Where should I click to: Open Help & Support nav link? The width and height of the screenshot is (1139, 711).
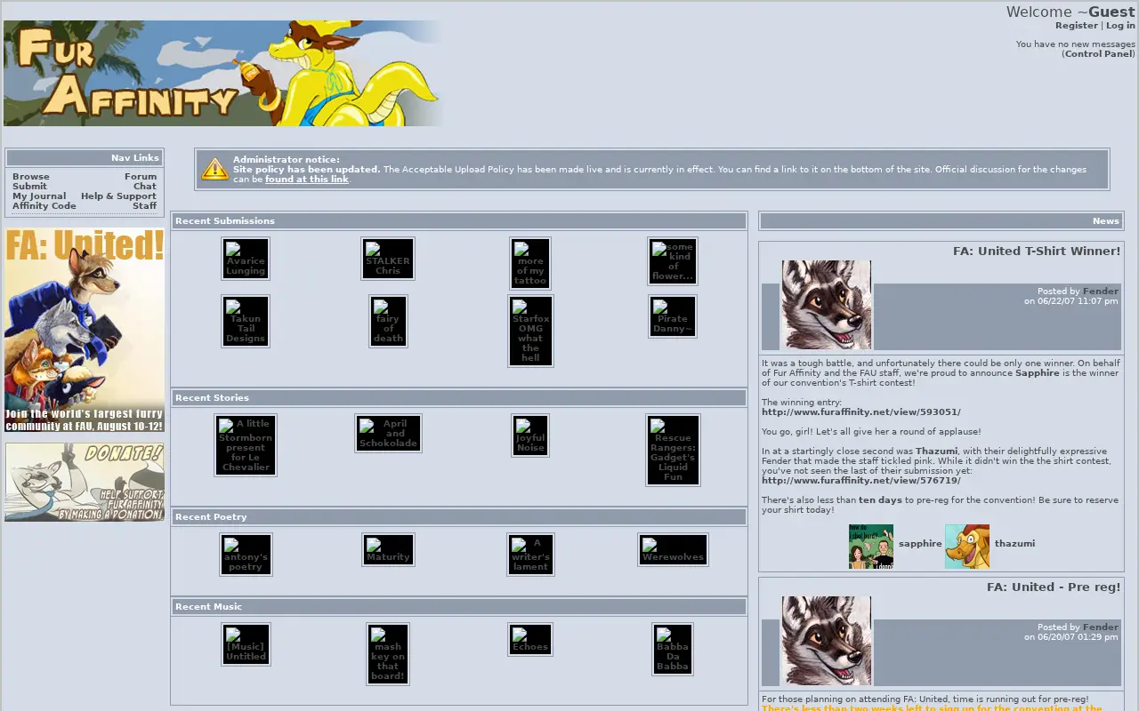click(118, 196)
